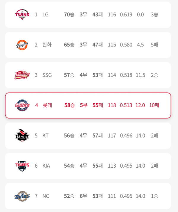
Task: Select the SSG team name
Action: click(47, 75)
